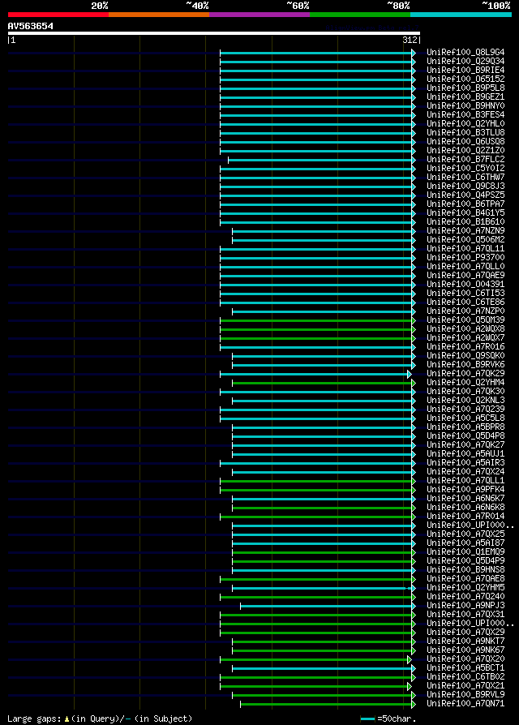Screen dimensions: 519x725
Task: Select the UniRef100_A9PFK4 label
Action: pyautogui.click(x=465, y=490)
